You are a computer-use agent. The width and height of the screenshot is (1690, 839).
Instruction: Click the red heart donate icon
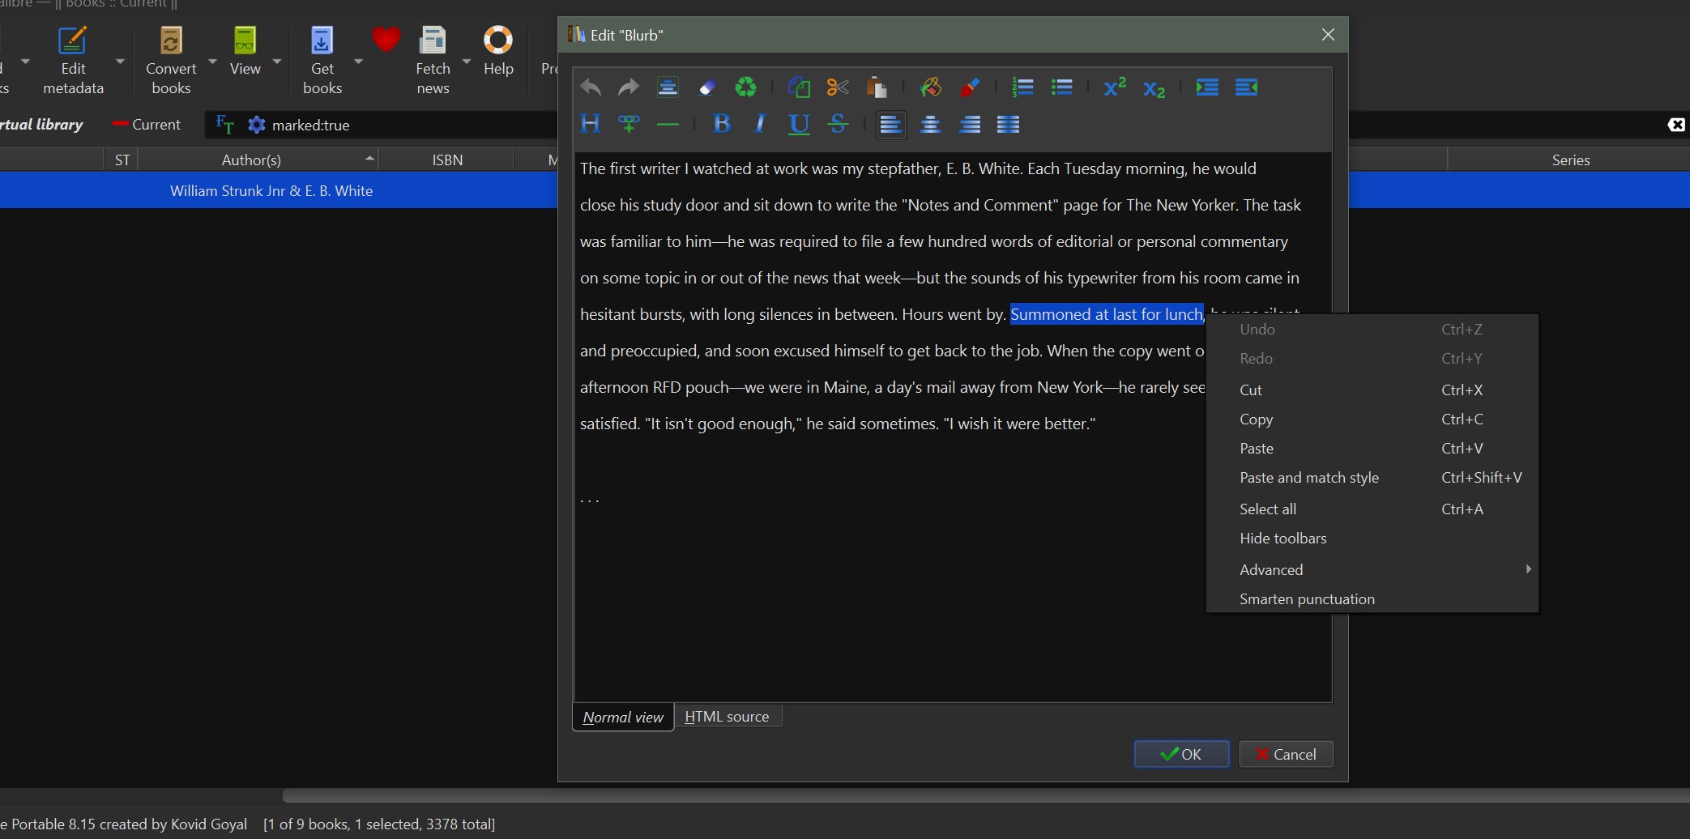[386, 40]
